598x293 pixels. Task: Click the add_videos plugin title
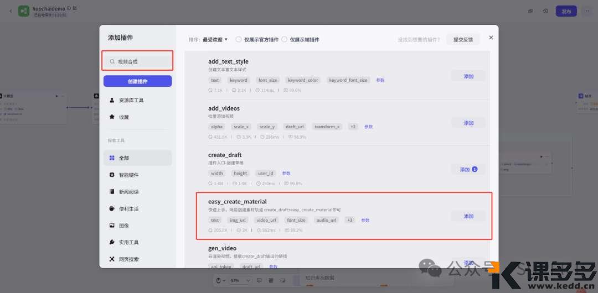pyautogui.click(x=224, y=108)
